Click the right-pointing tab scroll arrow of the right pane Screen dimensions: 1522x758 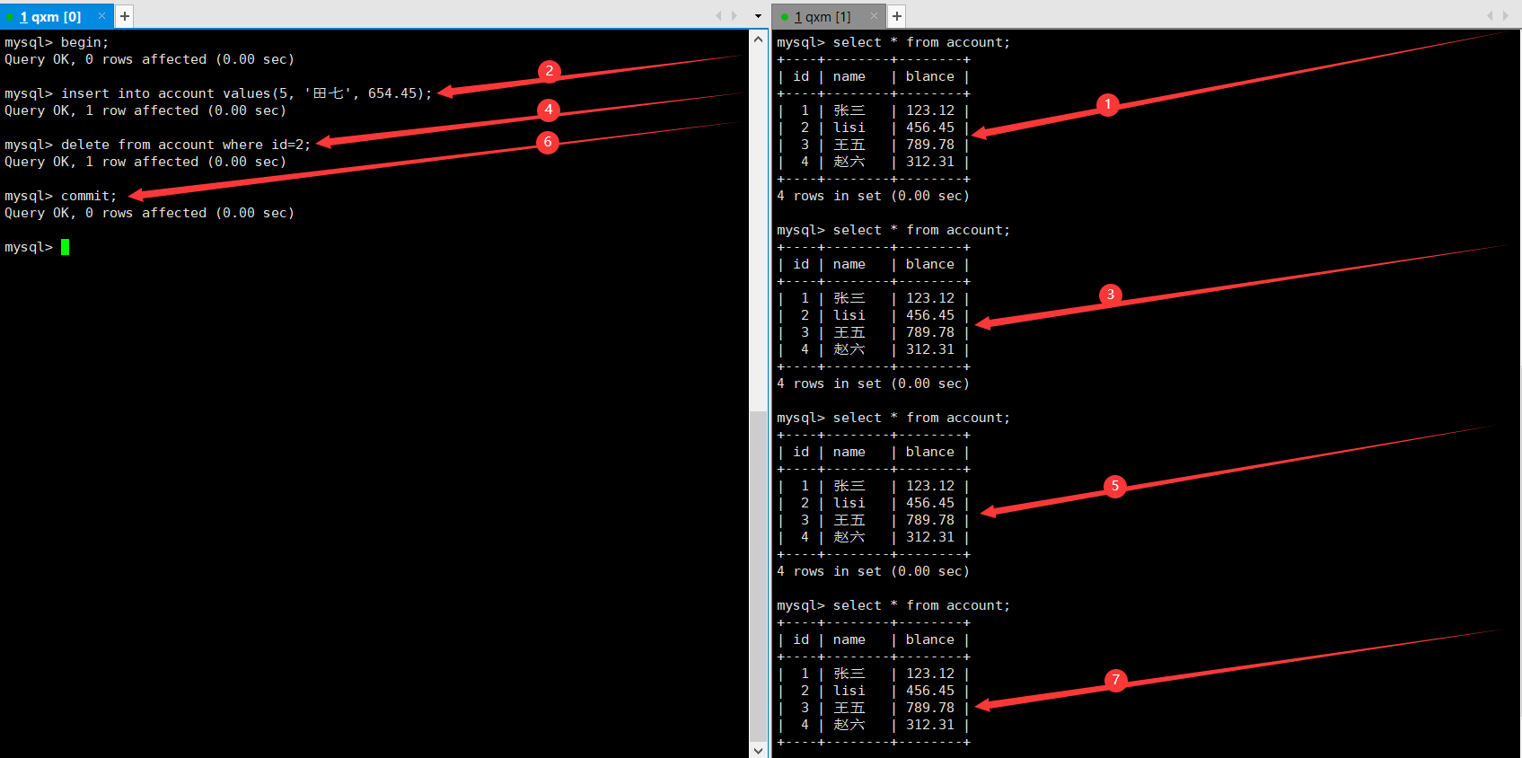pos(1506,16)
